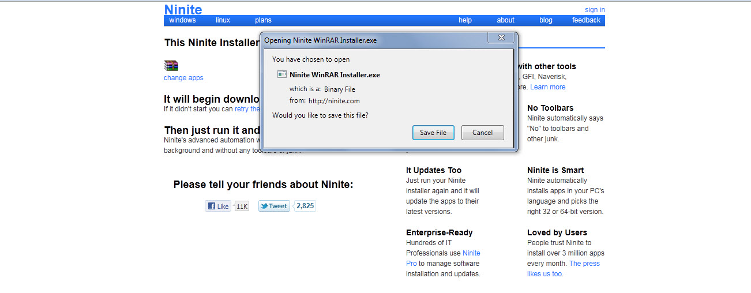
Task: Click the file icon beside Ninite WinRAR Installer.exe
Action: point(282,74)
